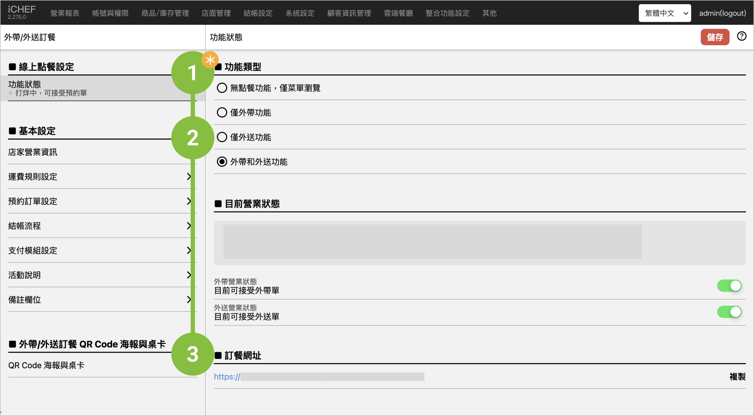Expand 運費規則設定 chevron
This screenshot has width=754, height=416.
tap(189, 177)
